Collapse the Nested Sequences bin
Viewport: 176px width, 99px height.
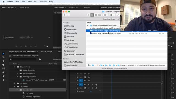pos(17,73)
